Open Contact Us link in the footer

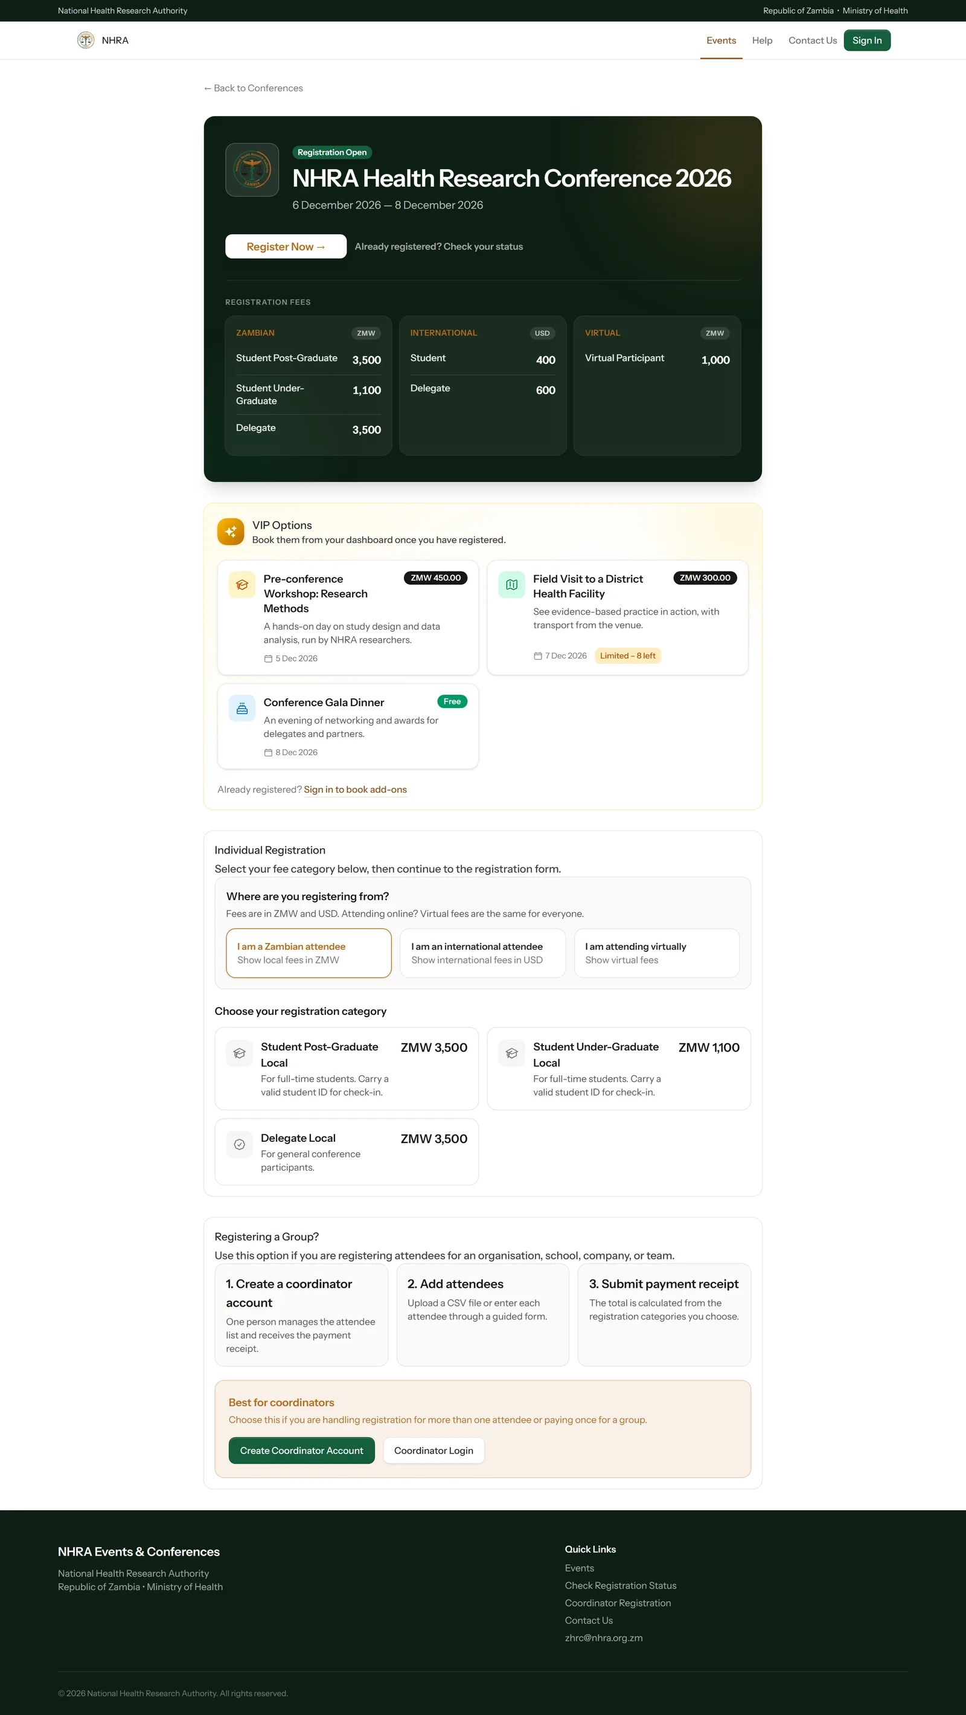[589, 1621]
